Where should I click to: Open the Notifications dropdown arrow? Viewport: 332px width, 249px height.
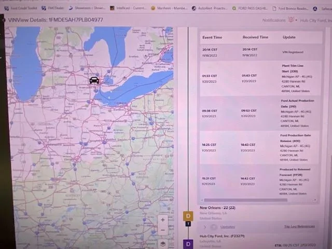[x=296, y=20]
